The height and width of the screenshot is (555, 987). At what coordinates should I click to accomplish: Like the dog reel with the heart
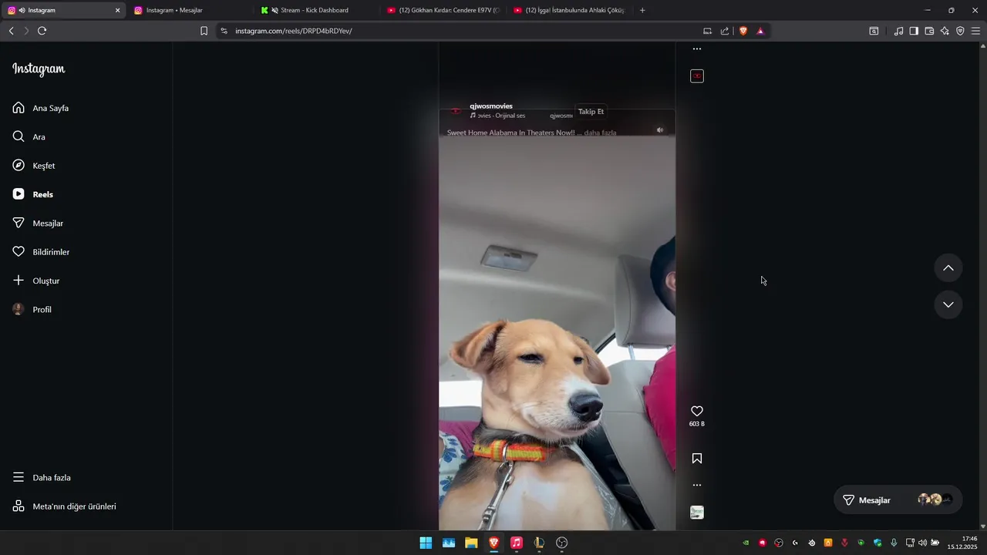(x=697, y=411)
